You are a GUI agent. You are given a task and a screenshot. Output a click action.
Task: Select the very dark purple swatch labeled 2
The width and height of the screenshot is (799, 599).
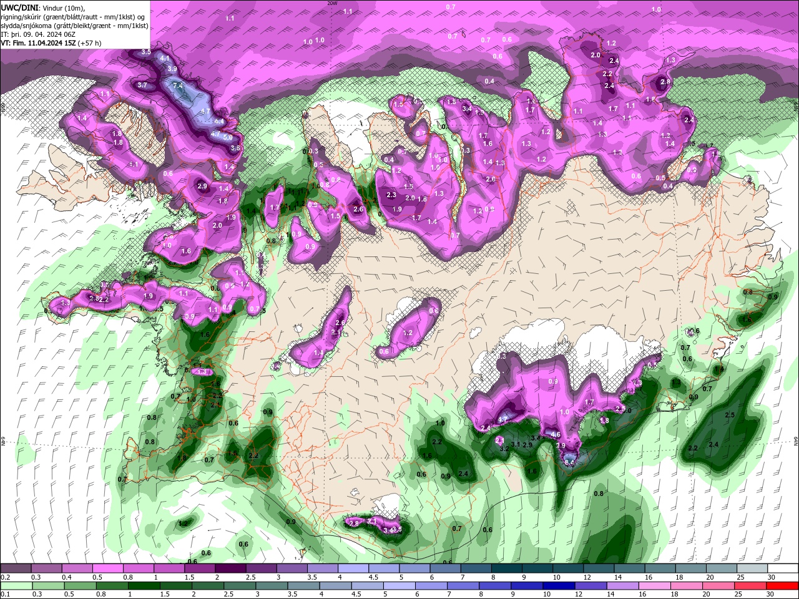[230, 568]
